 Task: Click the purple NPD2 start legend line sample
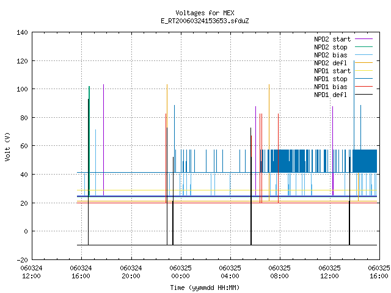(364, 39)
